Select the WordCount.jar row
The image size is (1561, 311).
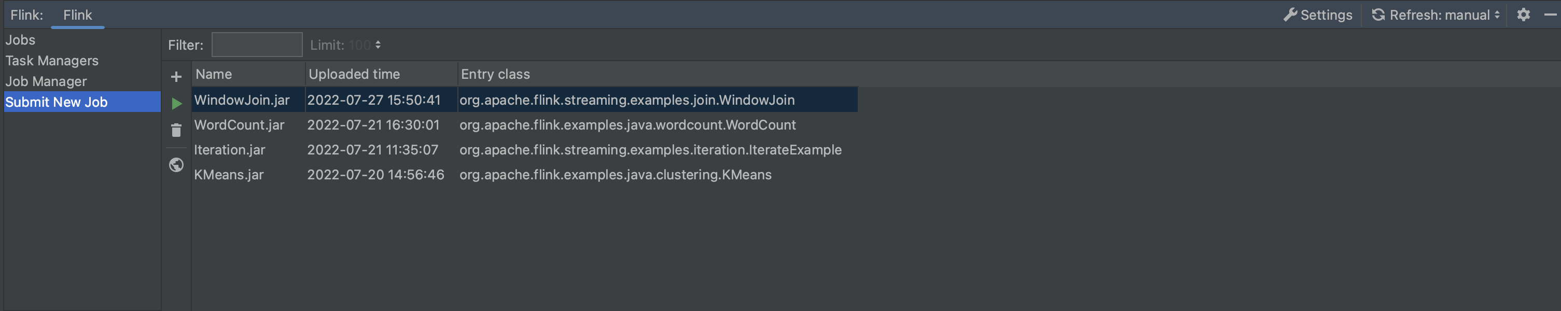point(239,125)
